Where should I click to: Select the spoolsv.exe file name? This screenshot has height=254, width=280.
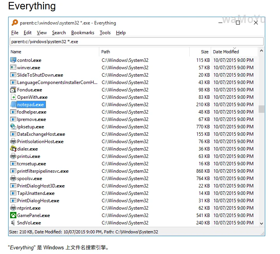pyautogui.click(x=30, y=179)
